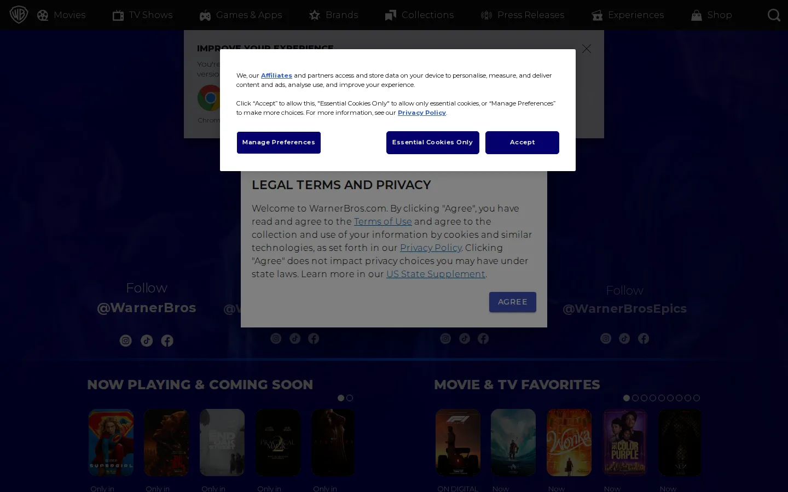
Task: Open the search magnifier icon
Action: pos(774,15)
